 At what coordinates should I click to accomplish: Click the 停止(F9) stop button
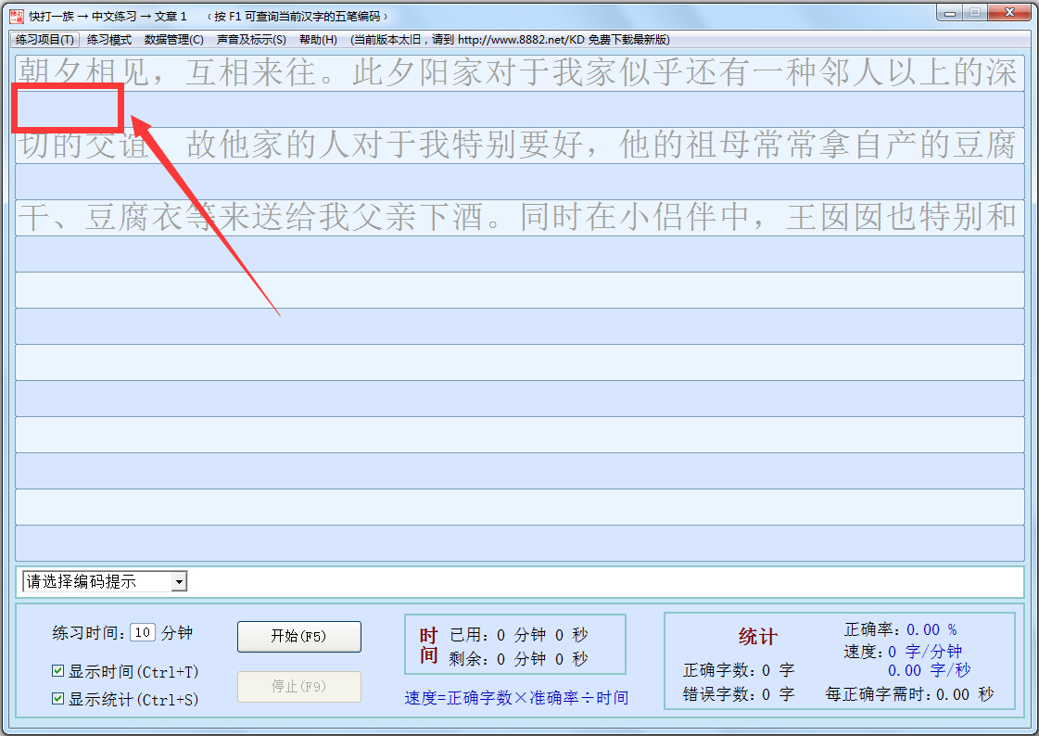tap(298, 686)
